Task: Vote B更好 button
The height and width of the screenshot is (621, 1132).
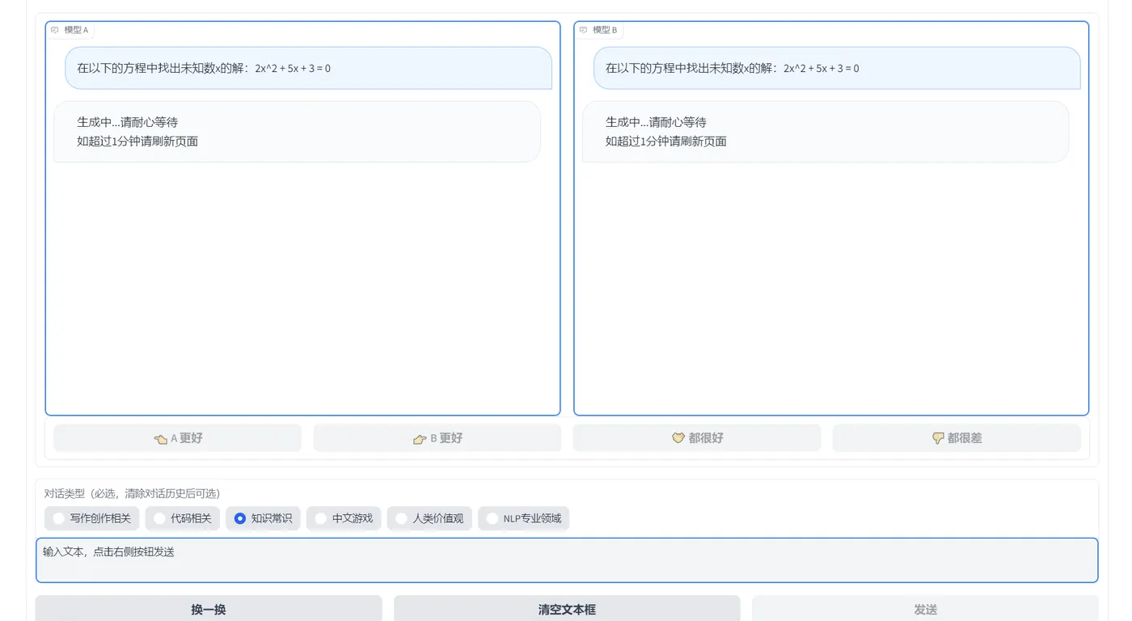Action: 437,438
